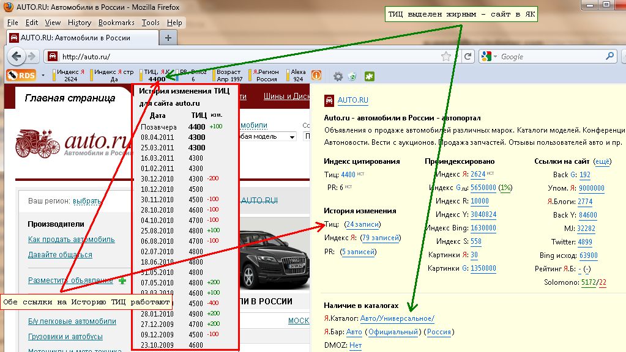
Task: Open the 'Авто/Универсальное/' catalog link
Action: pos(397,318)
